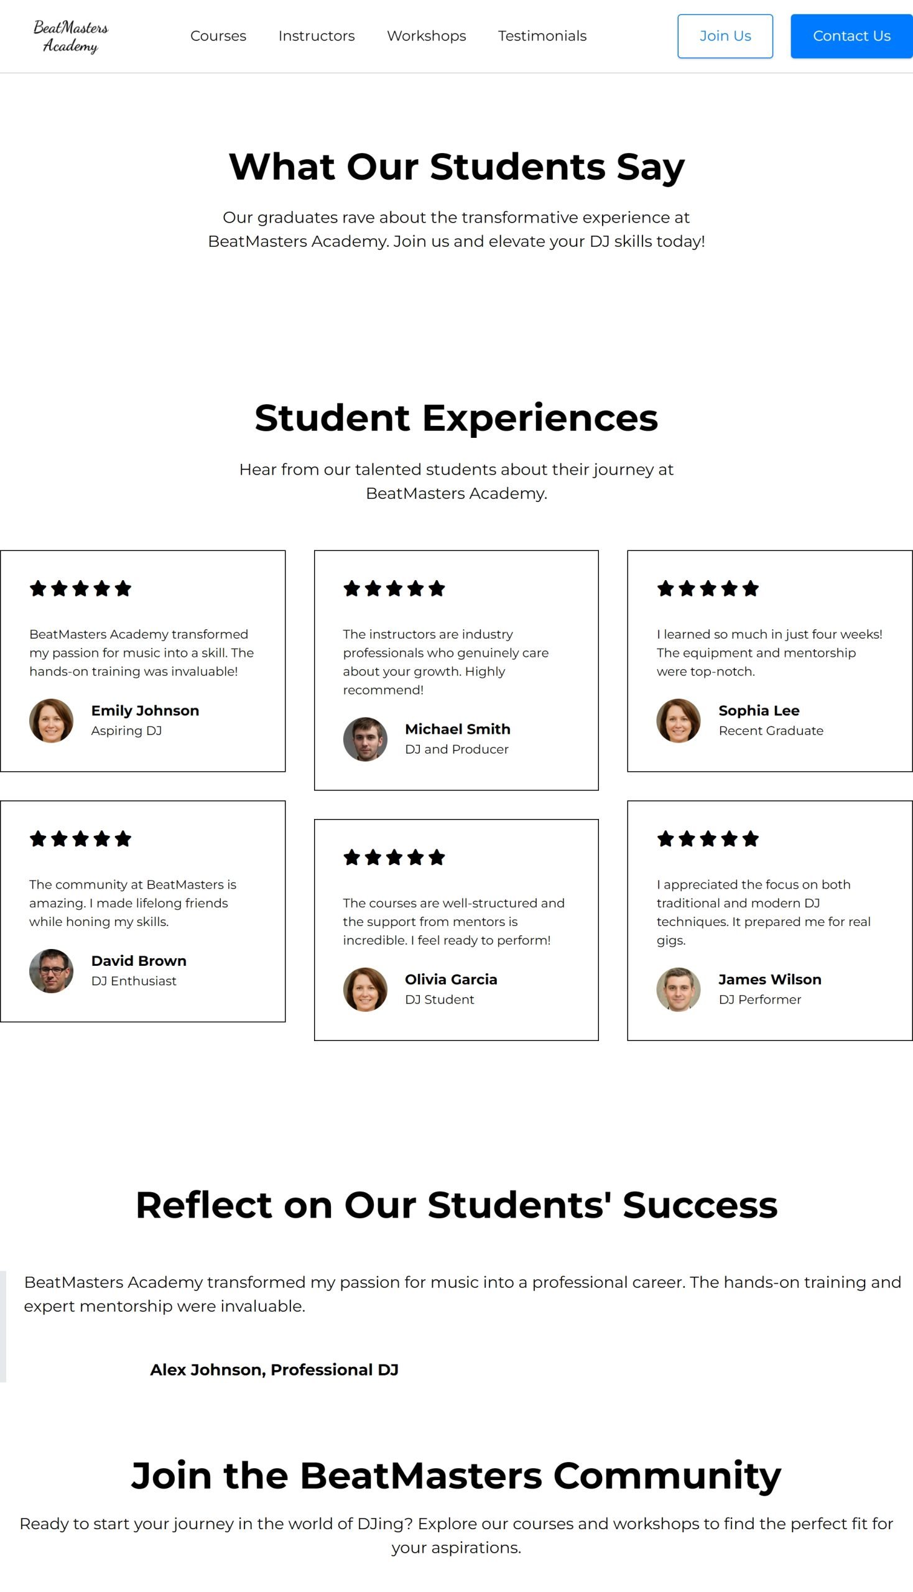
Task: Select Testimonials in the navigation bar
Action: [x=542, y=35]
